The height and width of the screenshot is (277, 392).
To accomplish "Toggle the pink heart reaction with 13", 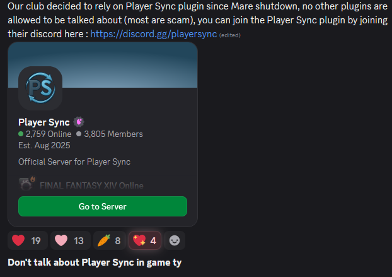I will [70, 240].
